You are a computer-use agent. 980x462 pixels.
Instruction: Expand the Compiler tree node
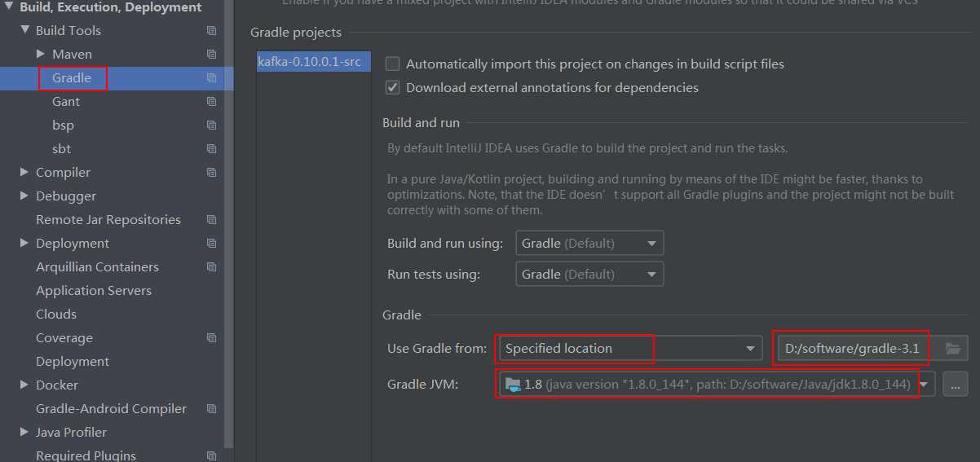(24, 173)
